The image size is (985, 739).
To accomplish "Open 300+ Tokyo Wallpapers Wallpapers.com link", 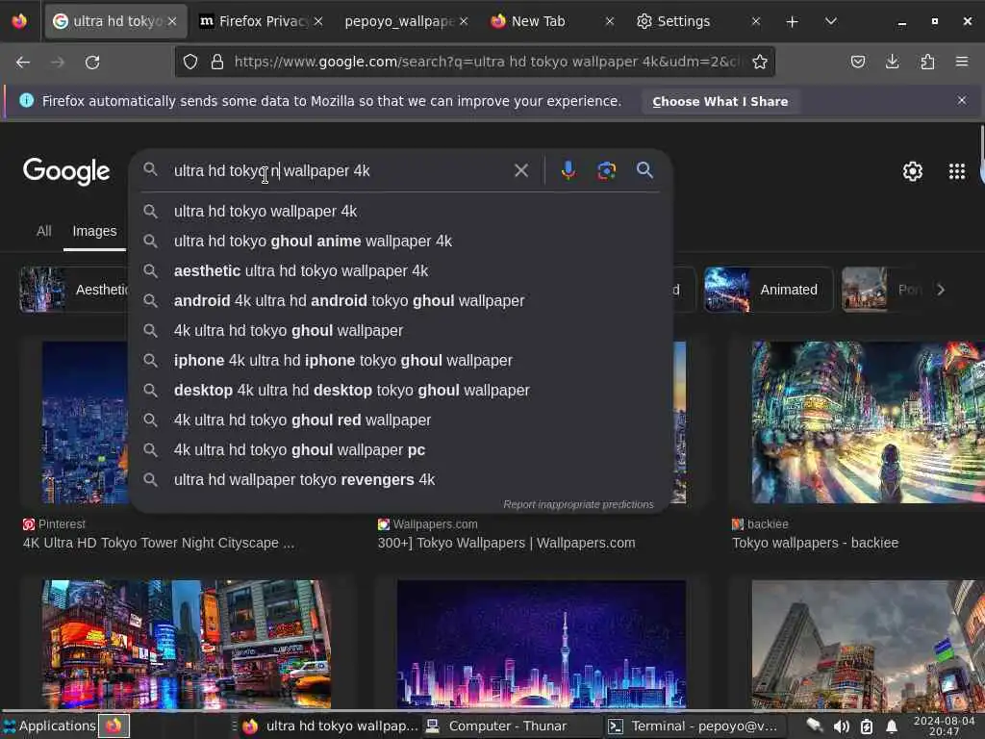I will [506, 543].
